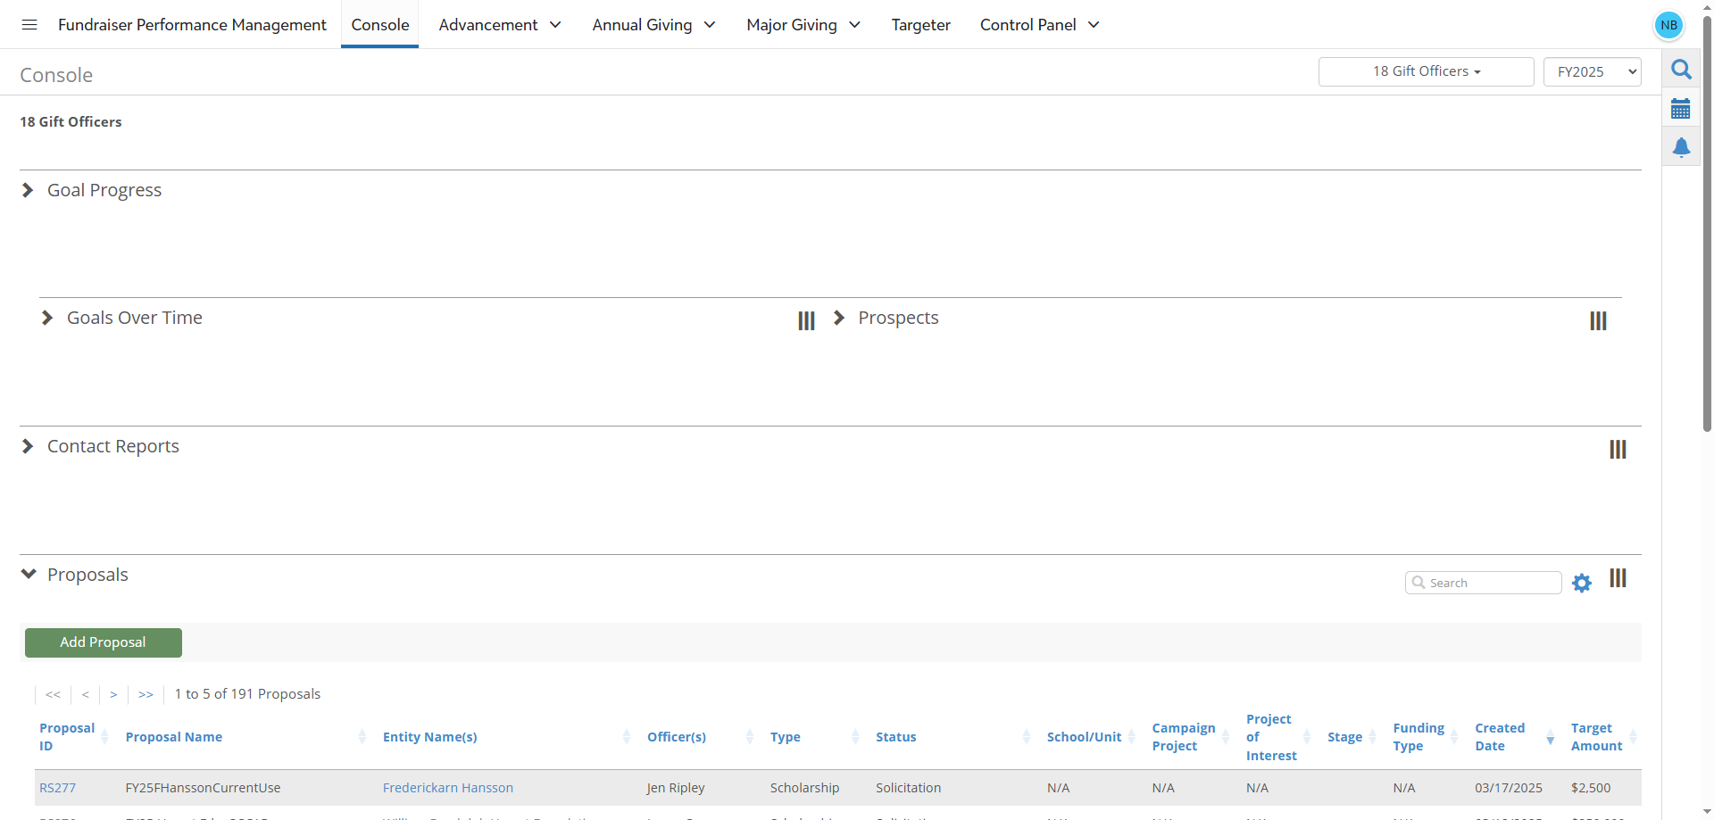This screenshot has height=820, width=1714.
Task: Click the 18 Gift Officers heading
Action: [71, 122]
